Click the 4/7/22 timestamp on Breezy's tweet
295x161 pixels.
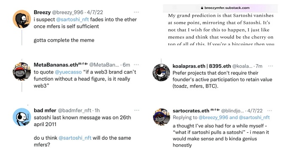click(x=95, y=12)
